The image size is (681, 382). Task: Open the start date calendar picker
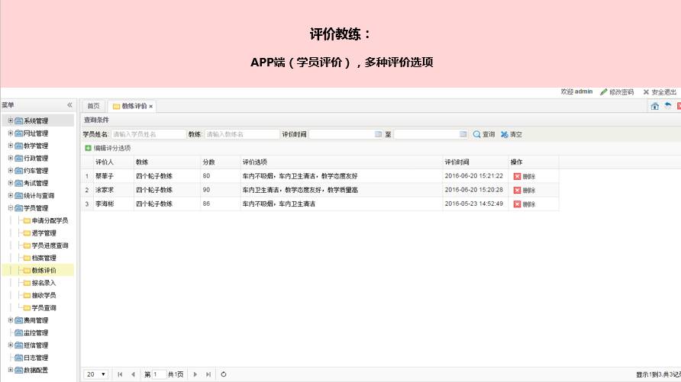[378, 134]
